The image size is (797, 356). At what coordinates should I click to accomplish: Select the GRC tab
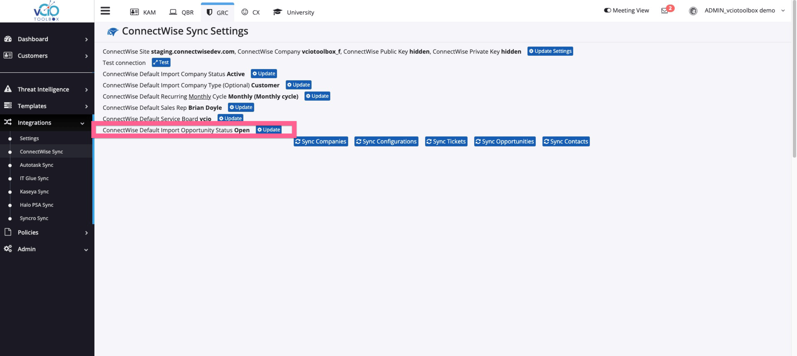click(x=217, y=12)
